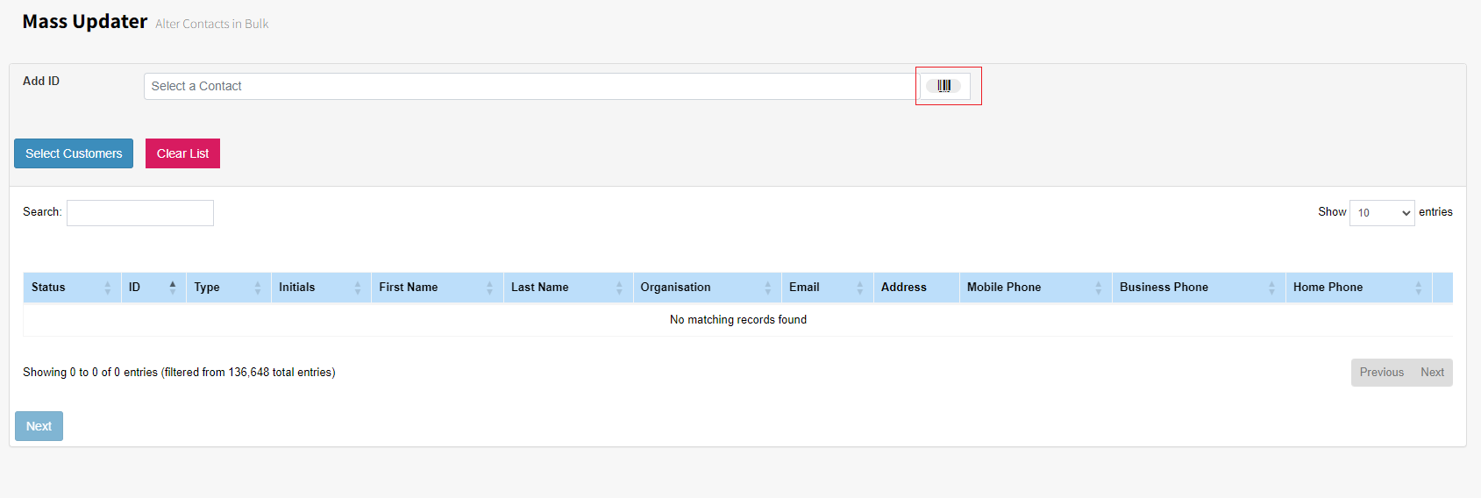
Task: Click the Previous pagination button
Action: pyautogui.click(x=1382, y=373)
